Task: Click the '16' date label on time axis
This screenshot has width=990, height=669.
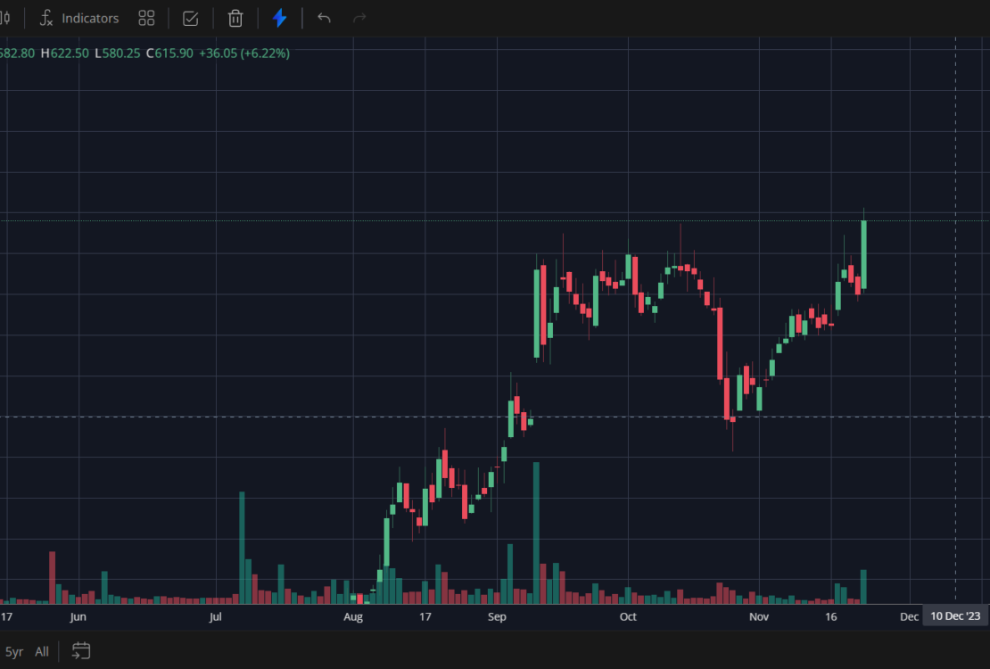Action: [x=830, y=616]
